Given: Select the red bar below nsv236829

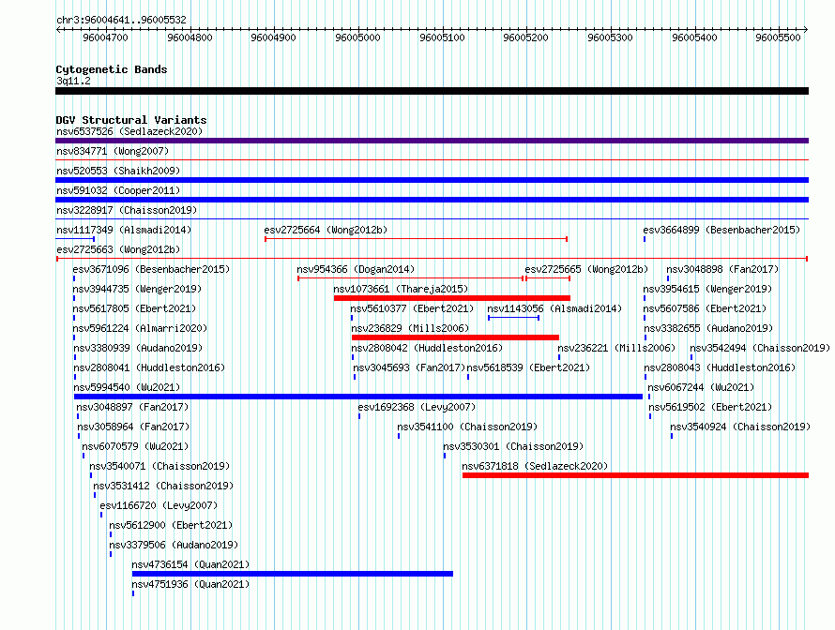Looking at the screenshot, I should coord(455,337).
